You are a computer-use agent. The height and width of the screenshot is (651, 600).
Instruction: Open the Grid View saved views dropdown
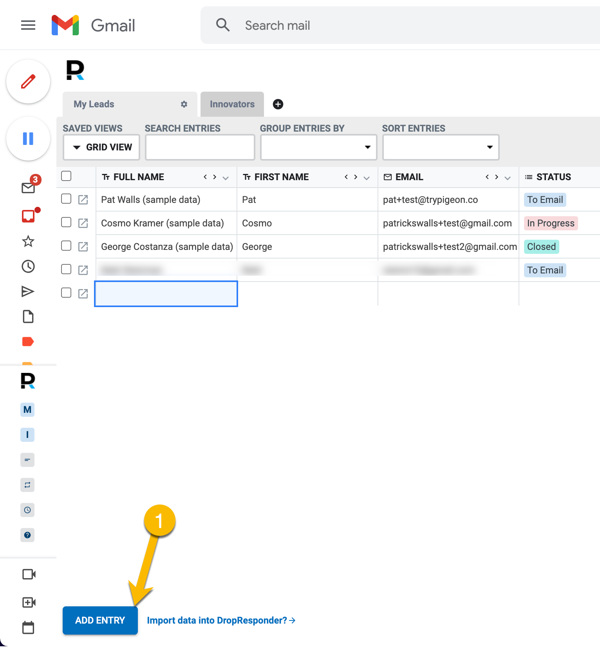[x=101, y=147]
